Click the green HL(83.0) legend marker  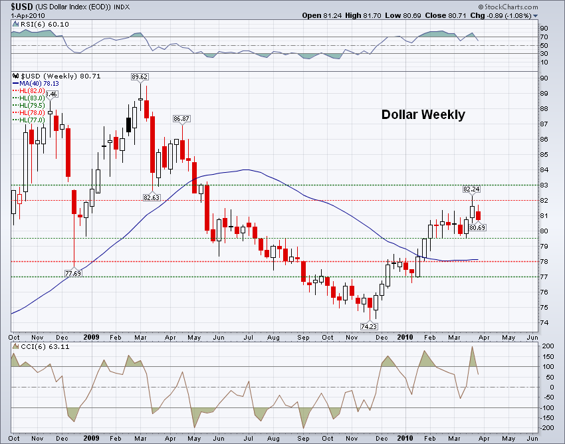click(15, 98)
